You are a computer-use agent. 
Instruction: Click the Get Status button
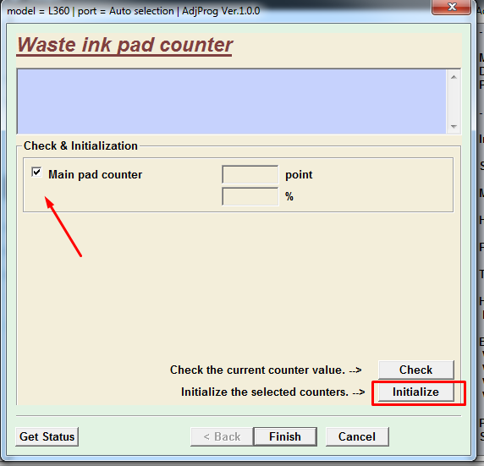point(47,436)
